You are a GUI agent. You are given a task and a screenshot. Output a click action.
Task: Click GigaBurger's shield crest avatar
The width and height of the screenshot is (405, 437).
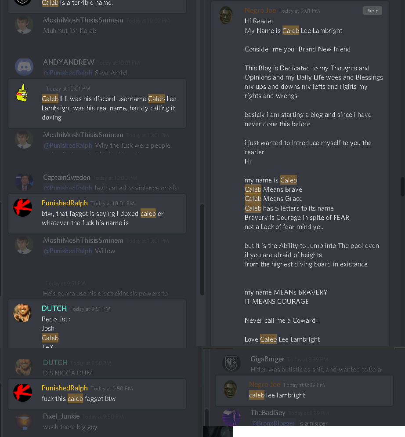[231, 364]
